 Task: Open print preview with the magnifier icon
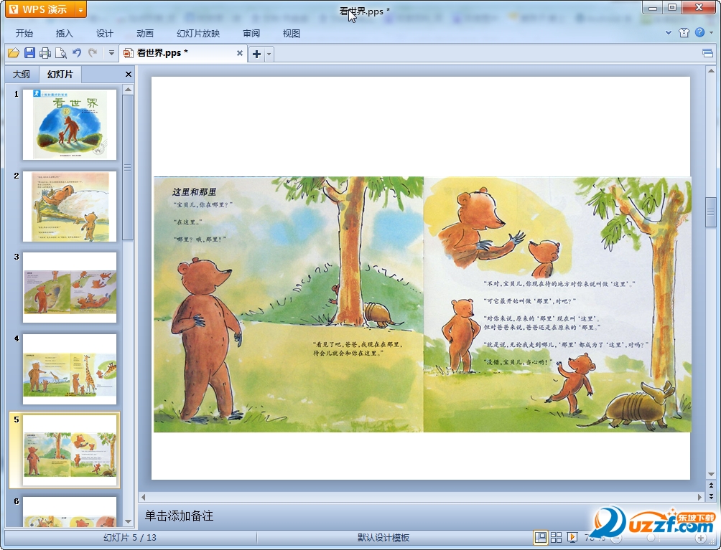pyautogui.click(x=61, y=53)
